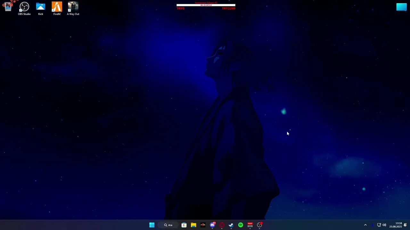
Task: Click the Ara search box in taskbar
Action: [168, 225]
